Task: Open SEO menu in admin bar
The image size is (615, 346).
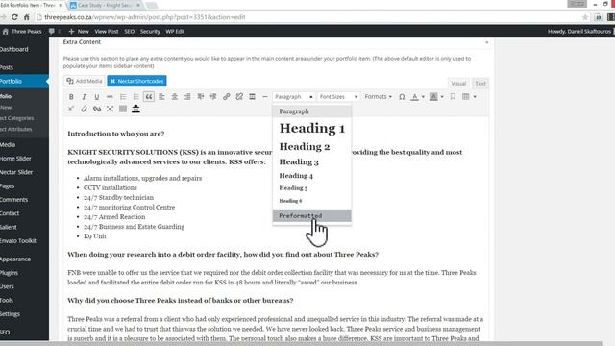Action: coord(130,32)
